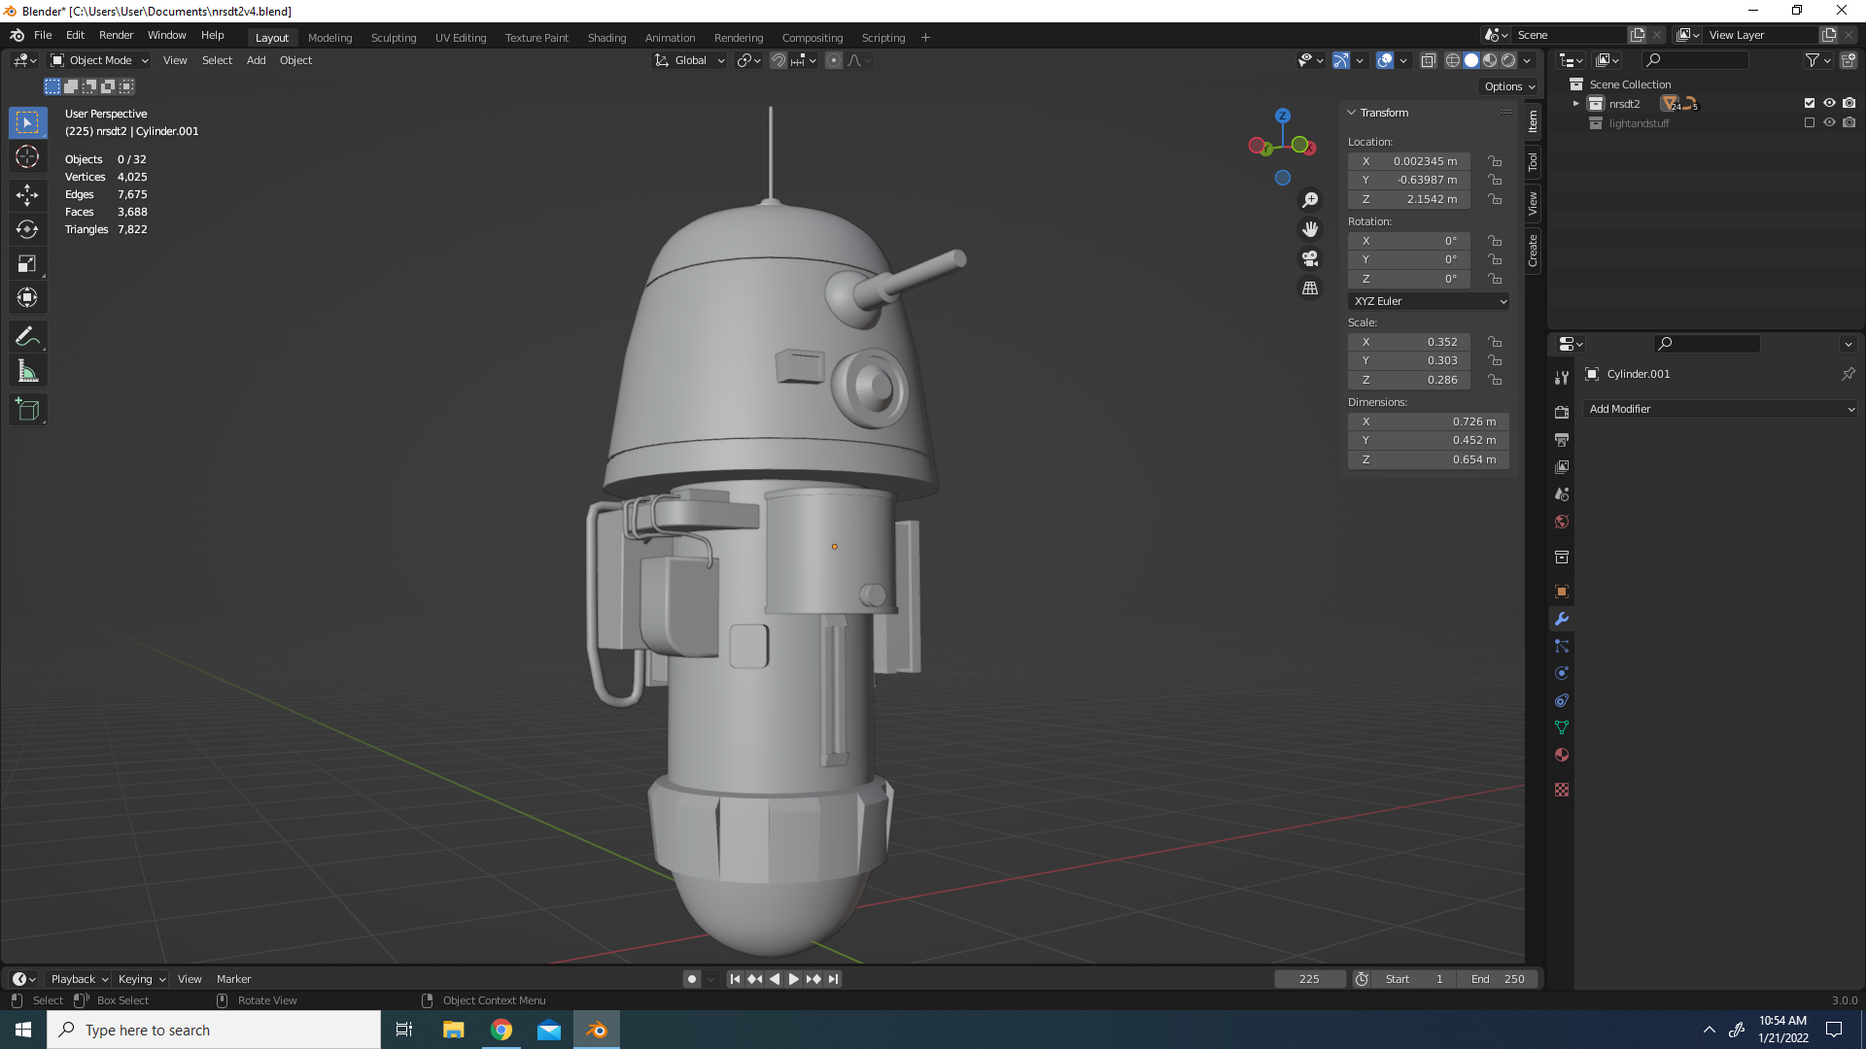Click the Marker menu in timeline
The width and height of the screenshot is (1866, 1049).
[233, 979]
